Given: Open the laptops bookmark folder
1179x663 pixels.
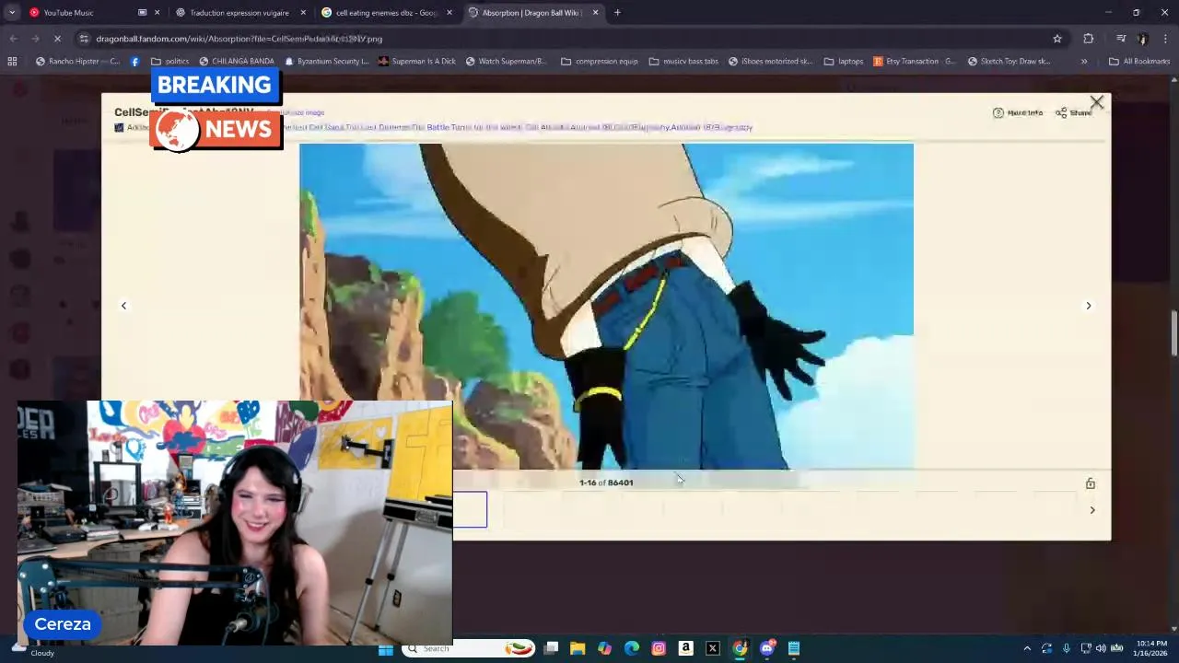Looking at the screenshot, I should (843, 62).
